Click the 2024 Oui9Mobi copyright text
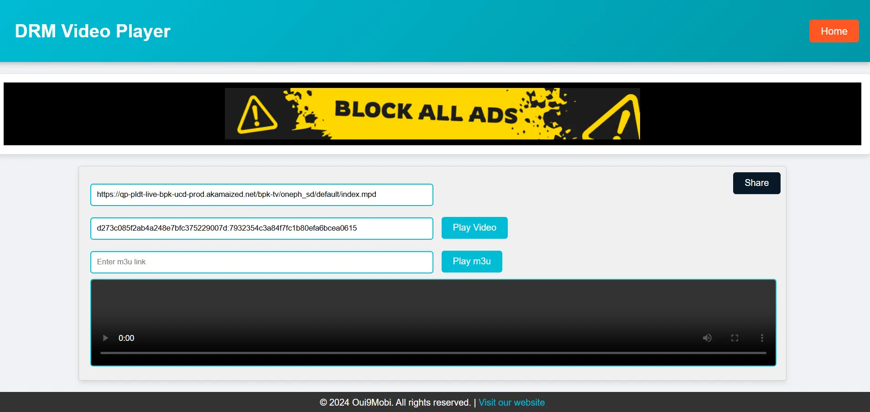870x412 pixels. 395,402
